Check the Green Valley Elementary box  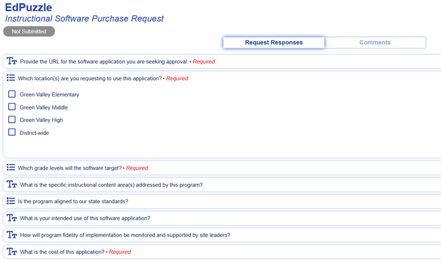(12, 94)
